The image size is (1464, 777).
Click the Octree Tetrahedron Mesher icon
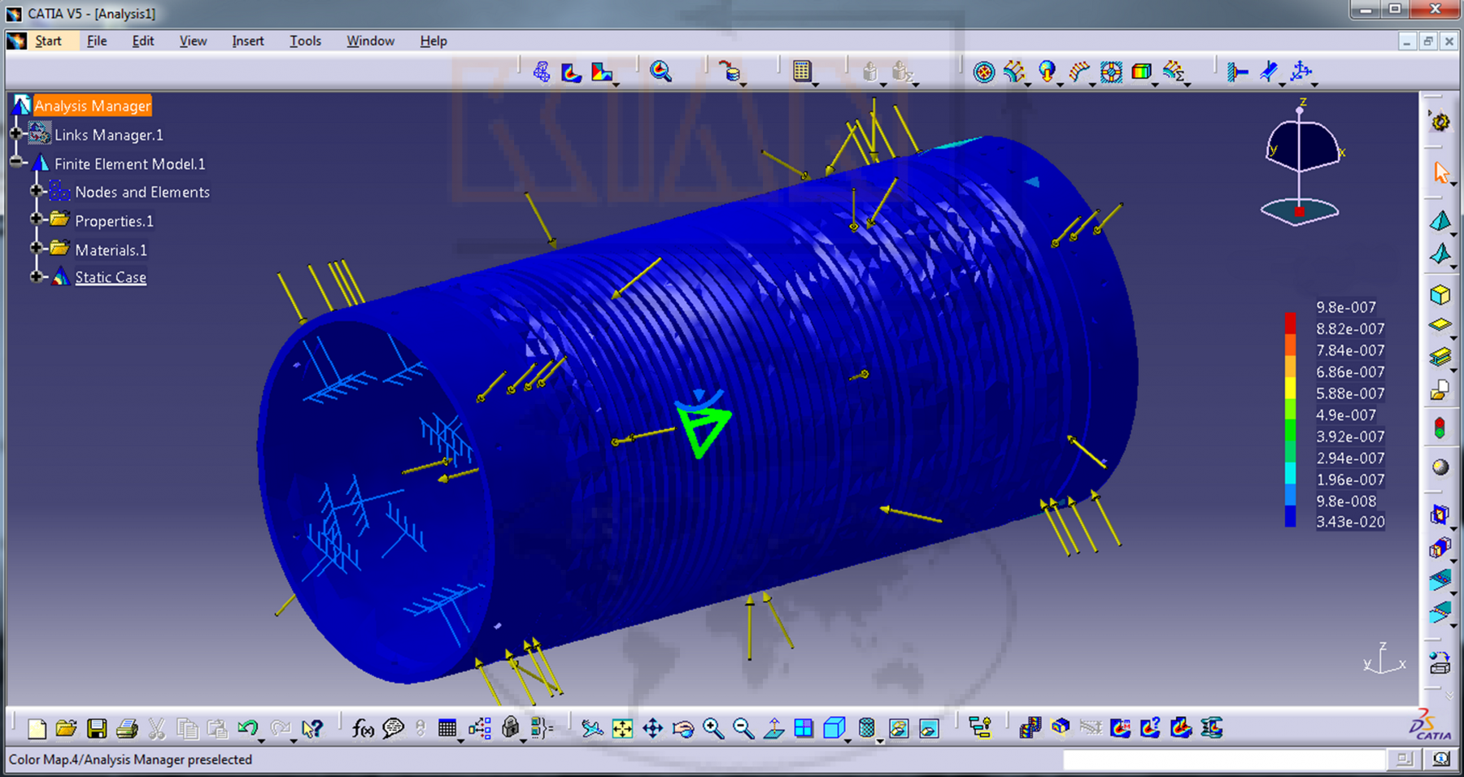[x=1440, y=221]
